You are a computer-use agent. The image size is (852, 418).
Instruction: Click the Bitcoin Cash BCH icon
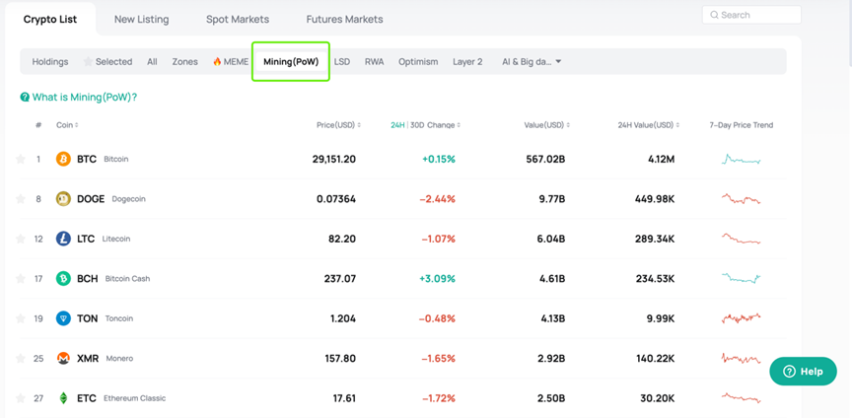[63, 279]
